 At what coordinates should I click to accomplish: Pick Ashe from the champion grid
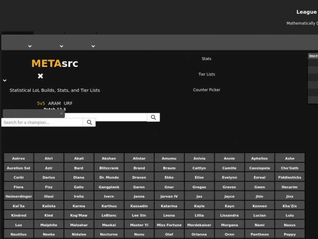289,158
